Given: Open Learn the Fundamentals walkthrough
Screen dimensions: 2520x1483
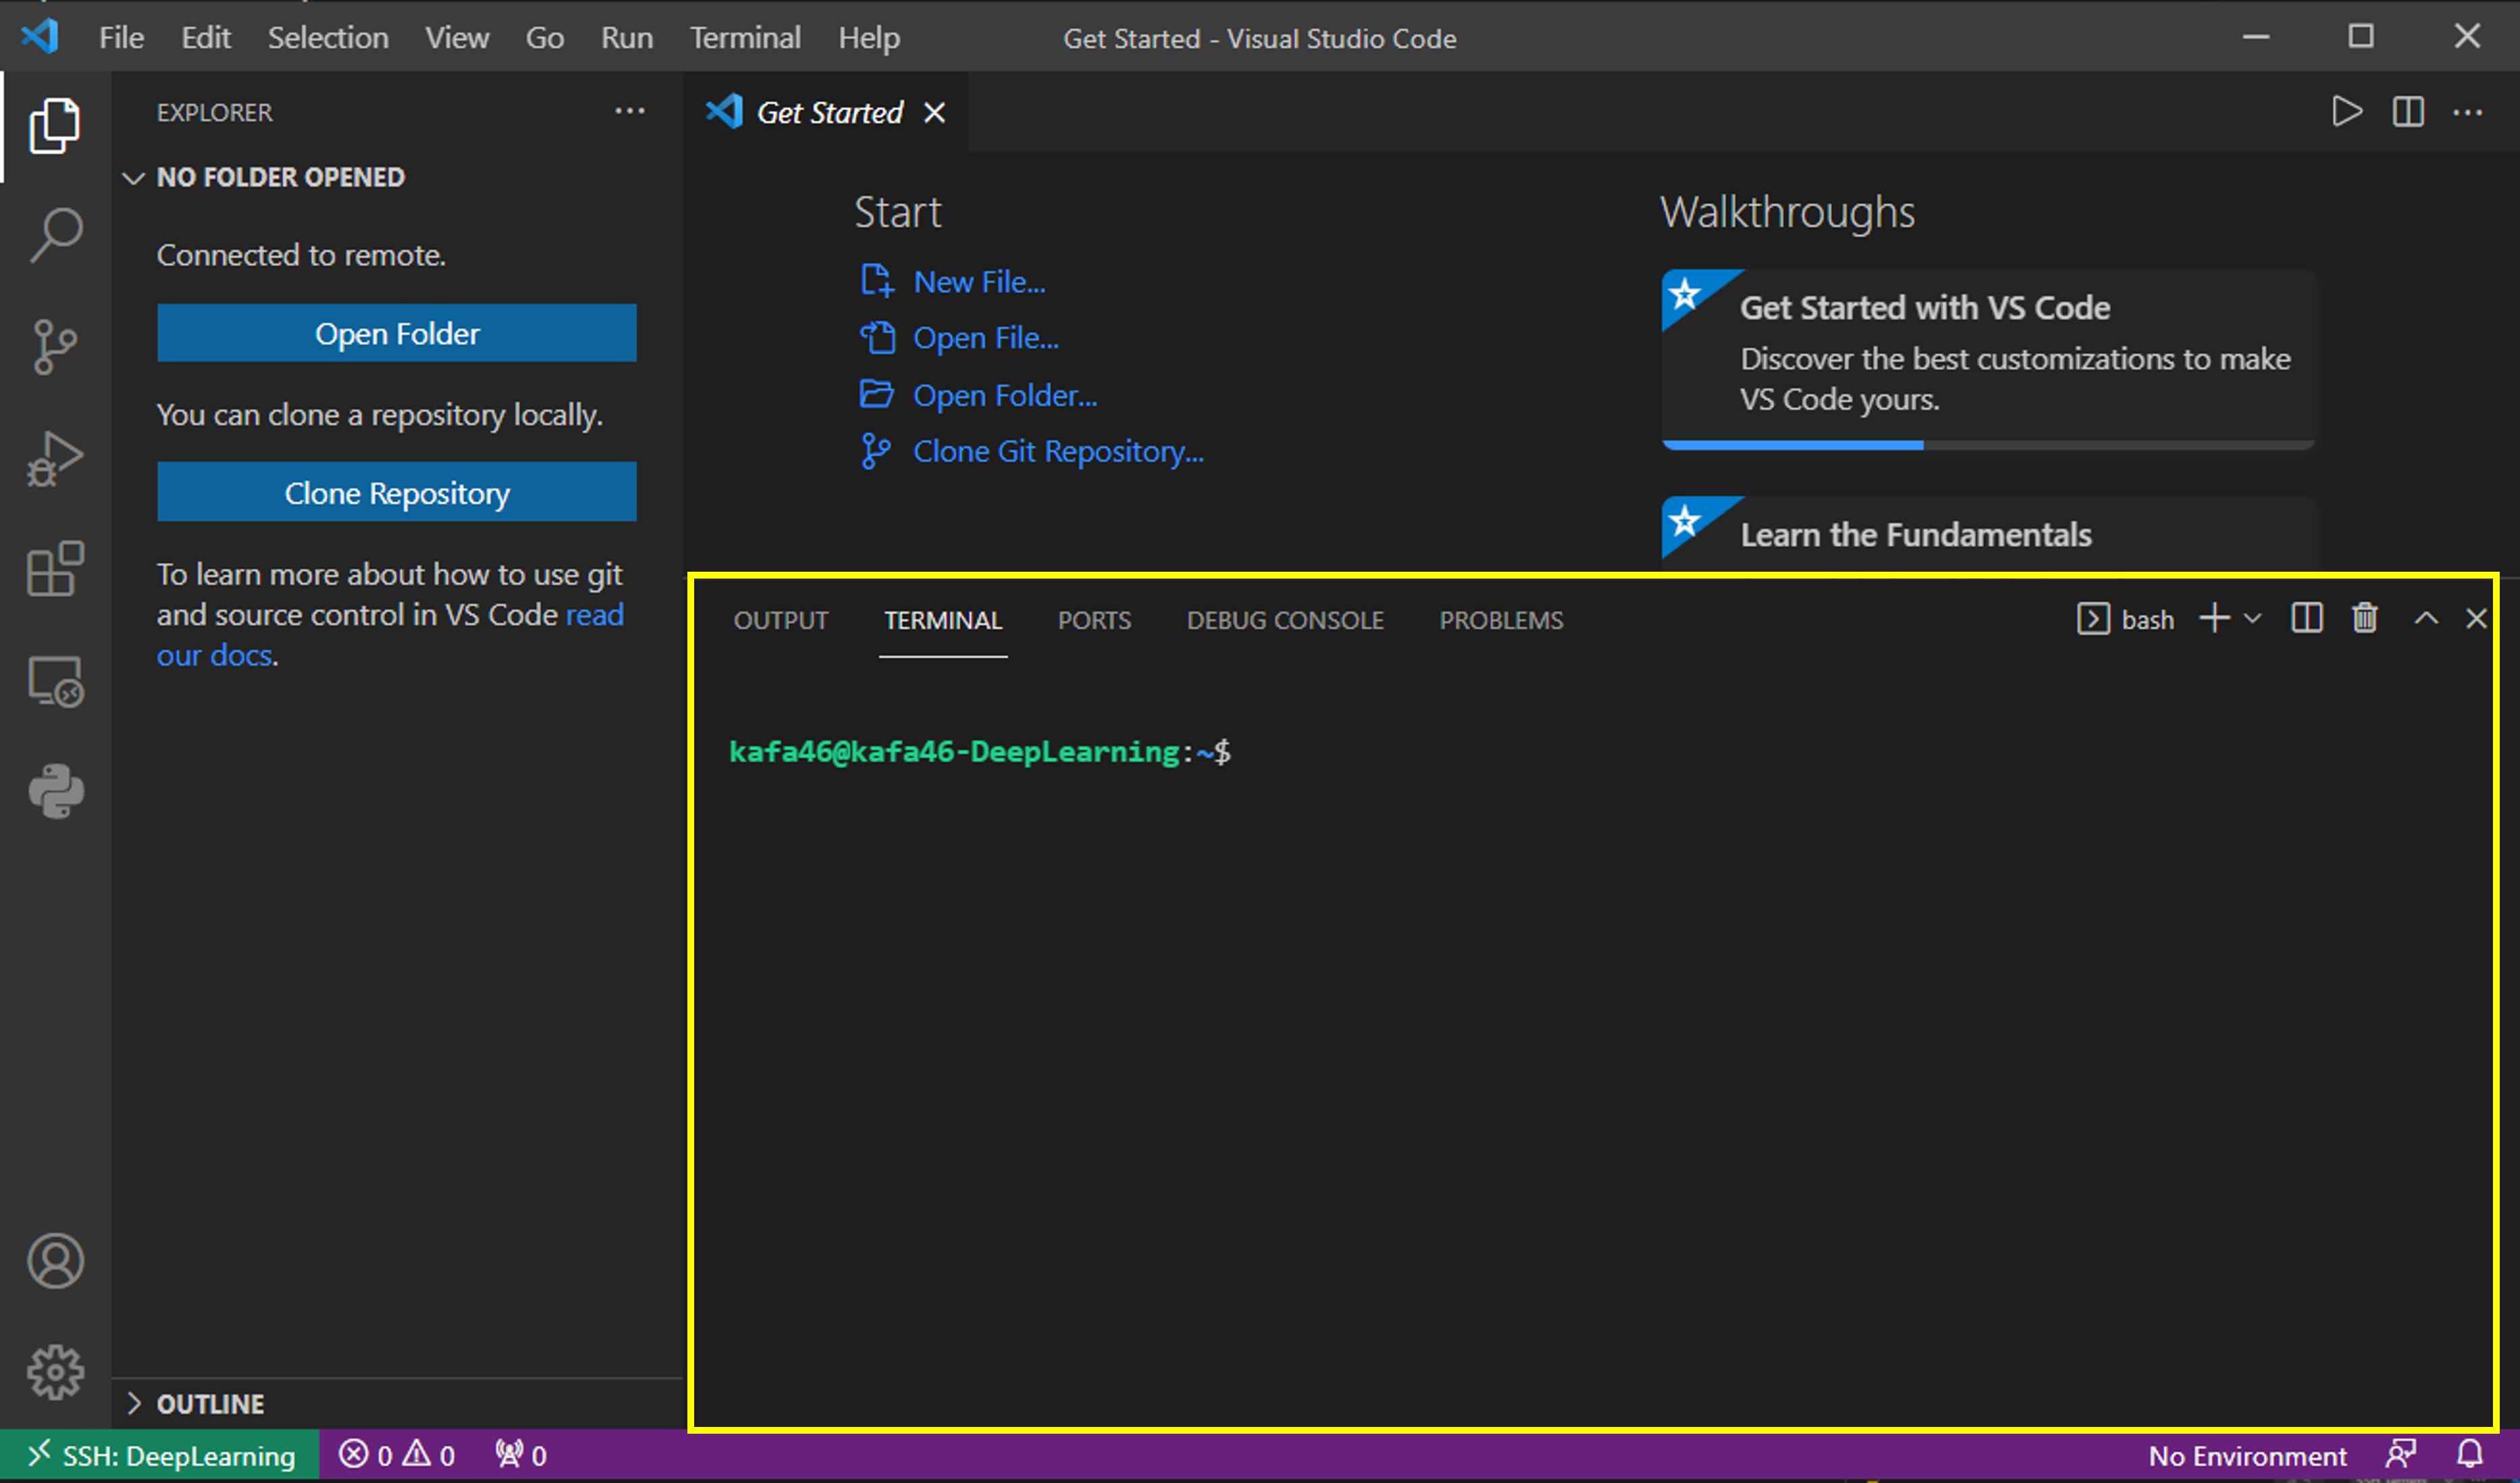Looking at the screenshot, I should point(1988,534).
